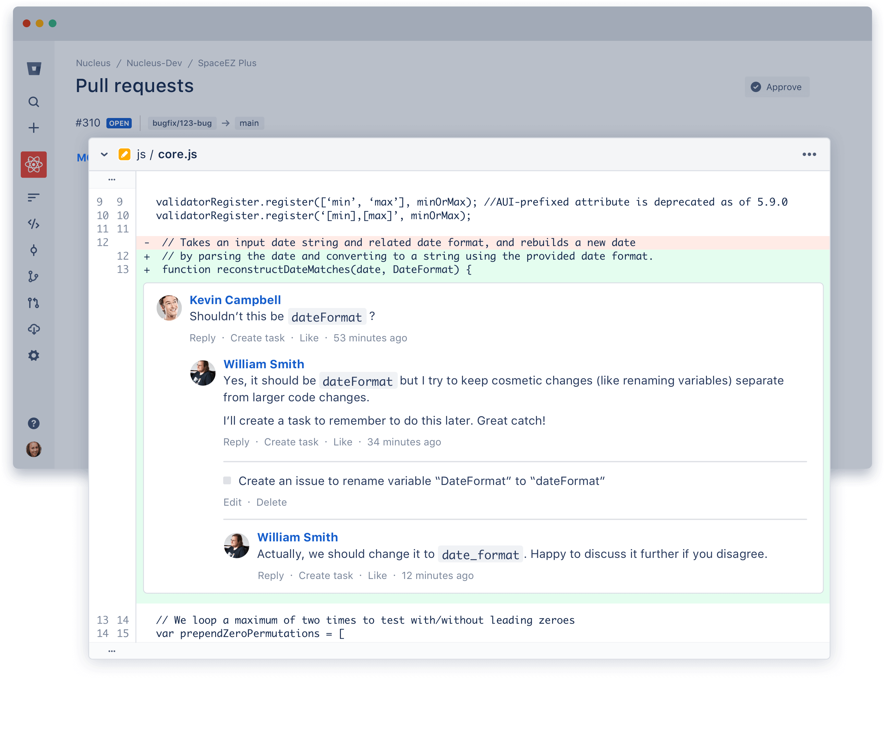The width and height of the screenshot is (885, 743).
Task: Select the SpaceEZ Plus project avatar icon
Action: [34, 164]
